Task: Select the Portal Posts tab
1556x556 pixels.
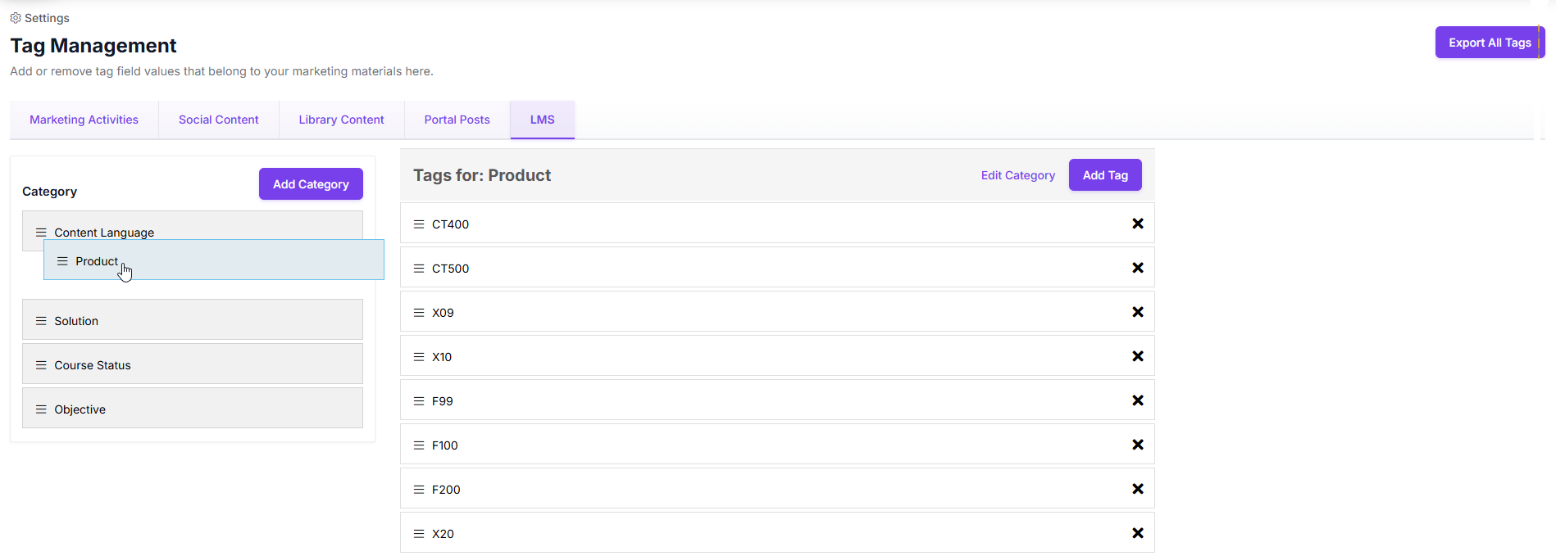Action: point(457,120)
